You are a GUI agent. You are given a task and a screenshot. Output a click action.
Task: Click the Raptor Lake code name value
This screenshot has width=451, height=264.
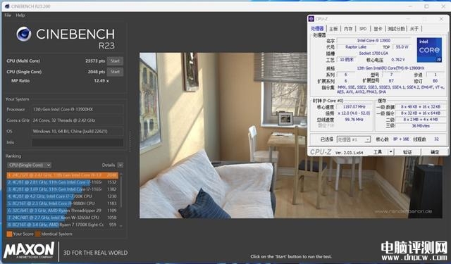356,47
